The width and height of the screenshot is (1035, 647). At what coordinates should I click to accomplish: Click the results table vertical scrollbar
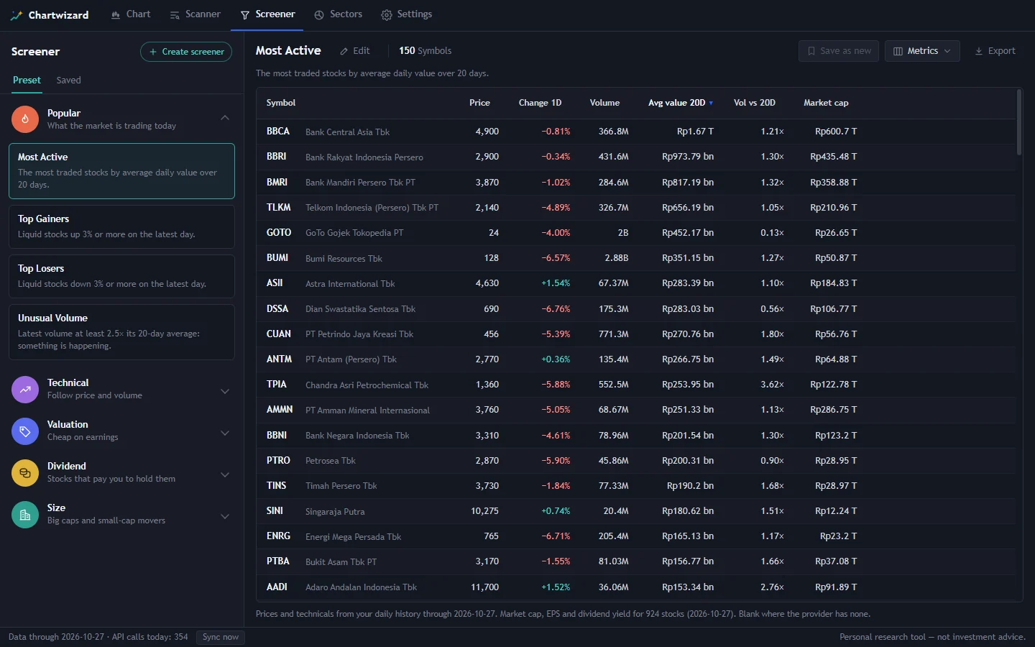[x=1018, y=122]
